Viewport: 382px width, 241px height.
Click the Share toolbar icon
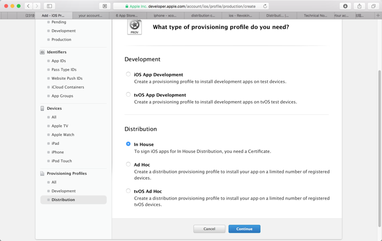tap(359, 6)
